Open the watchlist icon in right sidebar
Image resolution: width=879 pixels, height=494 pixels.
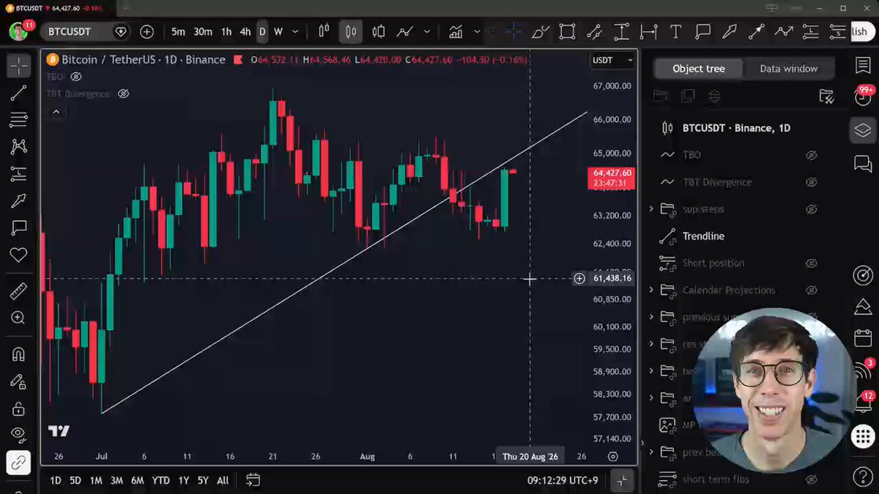coord(863,65)
